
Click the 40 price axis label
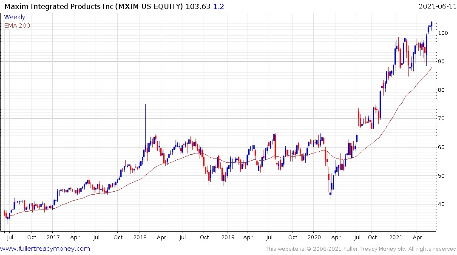click(x=442, y=204)
